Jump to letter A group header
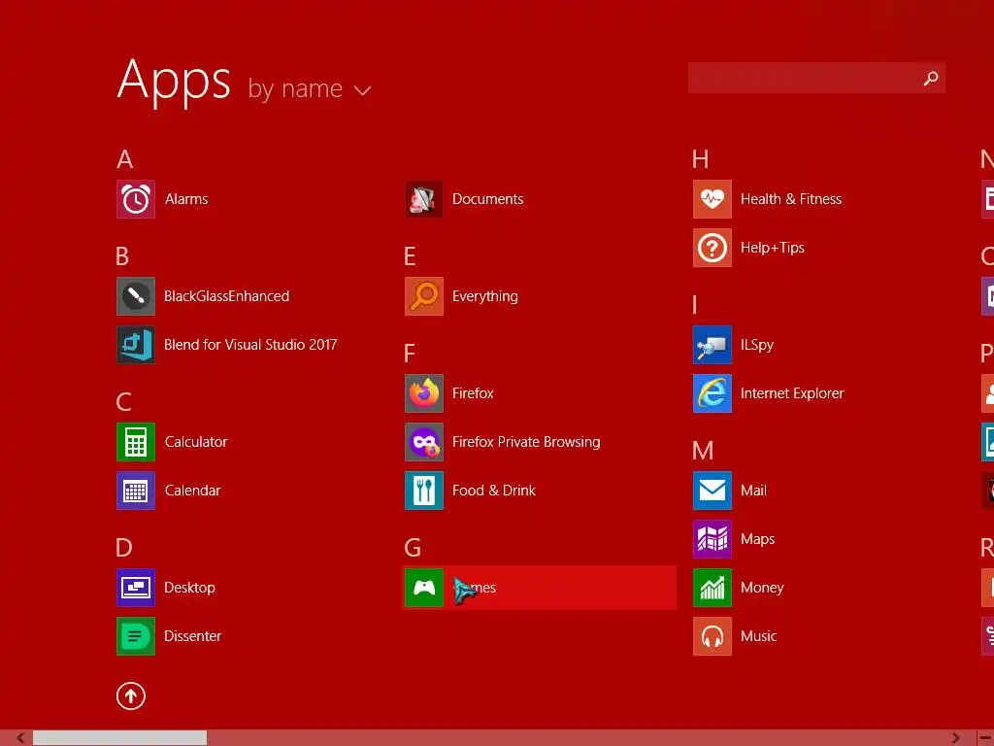This screenshot has width=994, height=746. tap(125, 159)
